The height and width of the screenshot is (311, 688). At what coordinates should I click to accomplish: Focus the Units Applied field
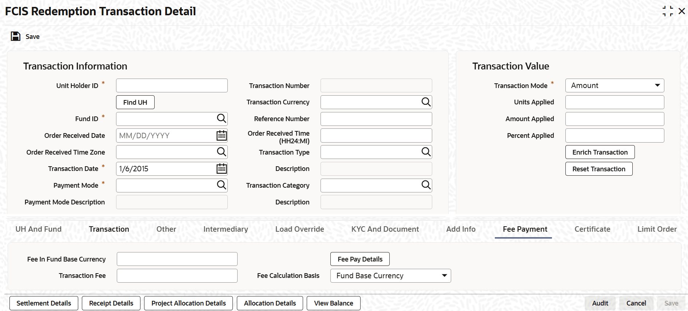[615, 102]
